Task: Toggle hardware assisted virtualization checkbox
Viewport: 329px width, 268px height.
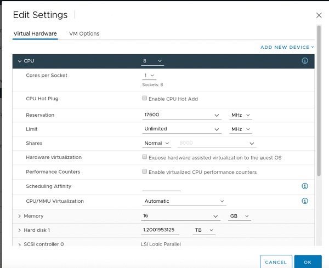Action: tap(145, 157)
